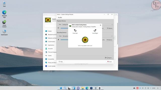
Task: Mute the recording microphone icon
Action: [58, 40]
